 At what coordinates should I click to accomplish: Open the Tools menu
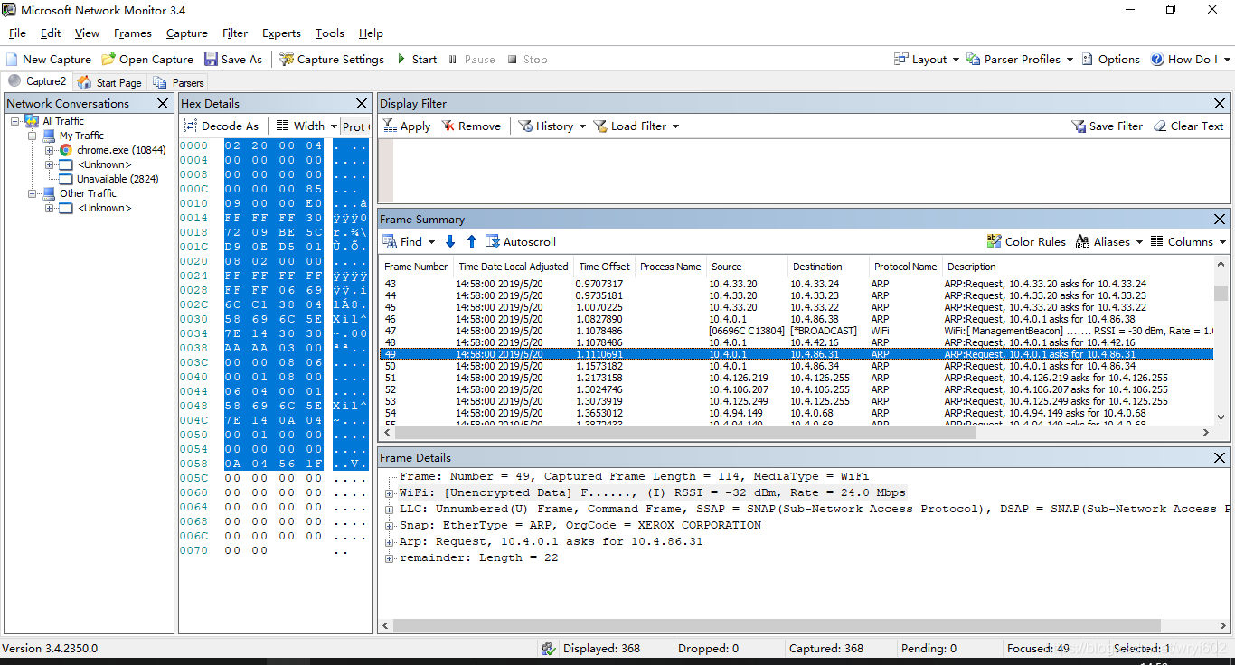tap(330, 33)
